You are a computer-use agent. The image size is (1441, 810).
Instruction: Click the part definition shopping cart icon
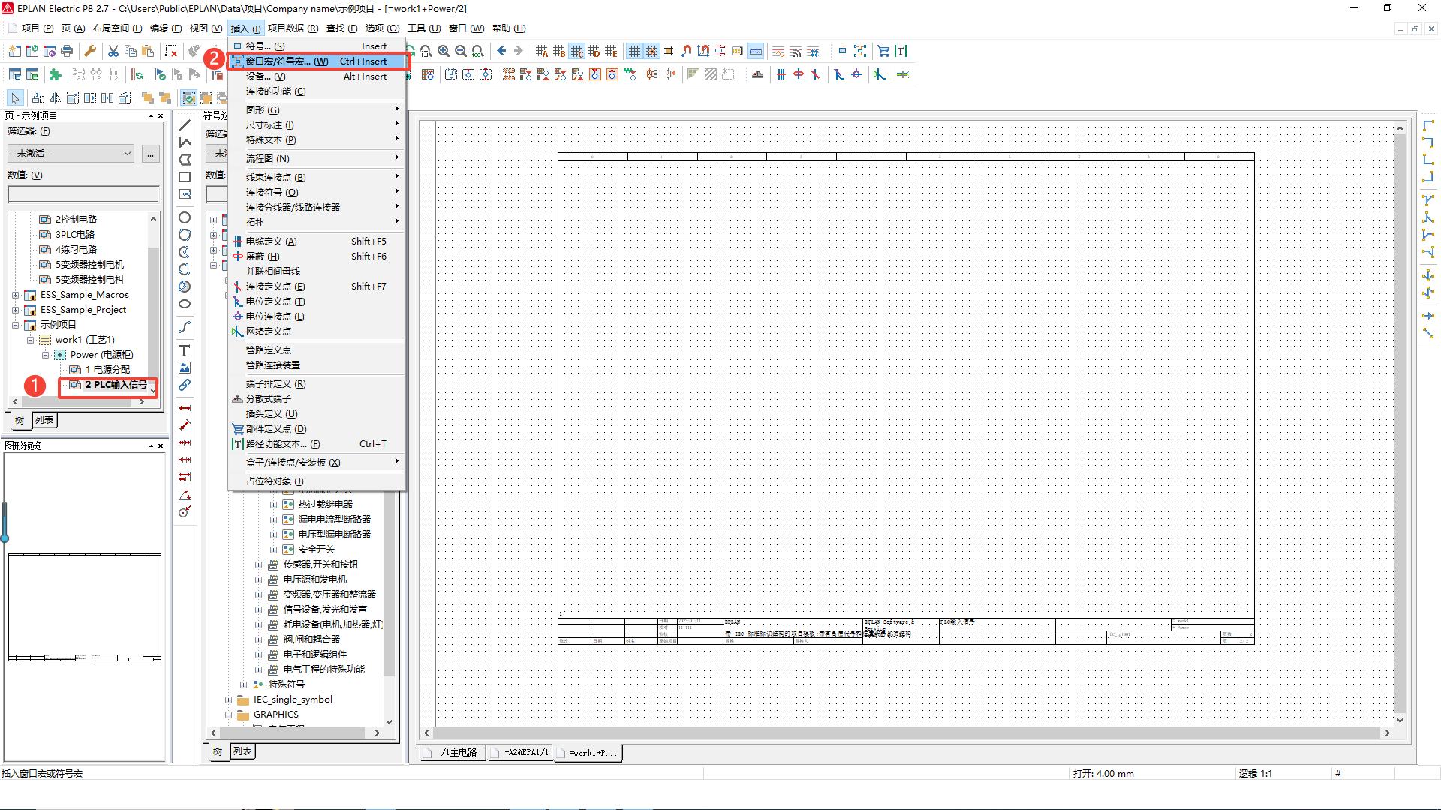point(883,51)
